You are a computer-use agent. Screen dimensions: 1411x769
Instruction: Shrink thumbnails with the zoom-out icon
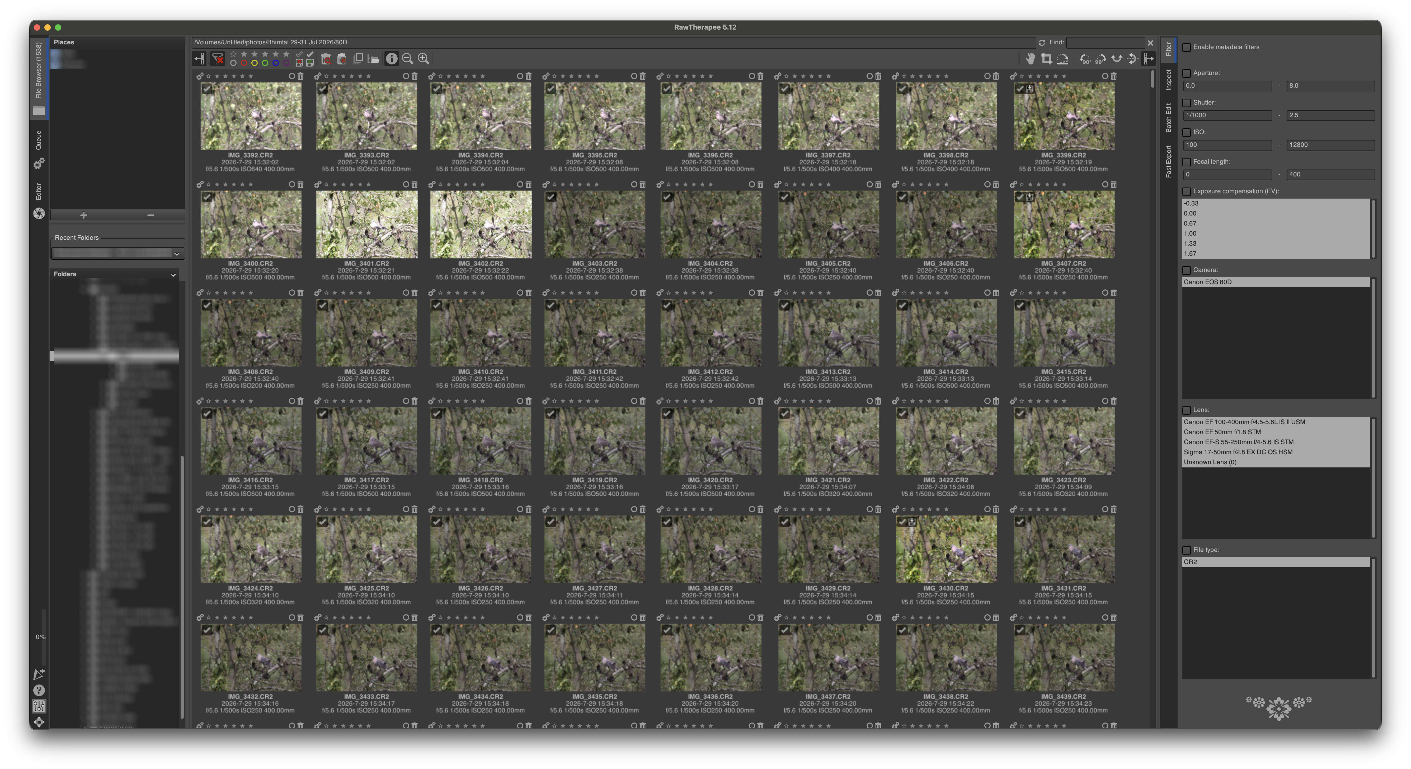coord(407,59)
